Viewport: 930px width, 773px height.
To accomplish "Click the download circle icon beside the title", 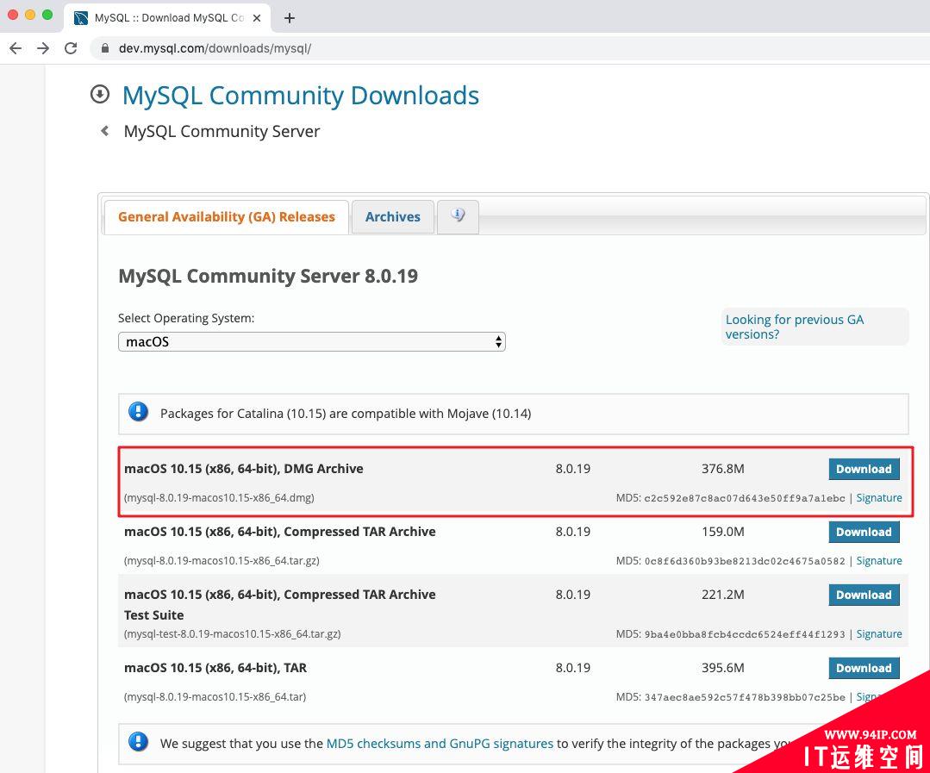I will click(x=100, y=94).
